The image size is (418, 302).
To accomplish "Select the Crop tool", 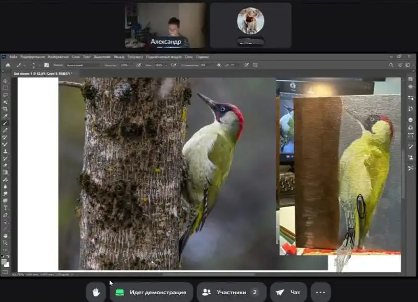I will point(6,109).
